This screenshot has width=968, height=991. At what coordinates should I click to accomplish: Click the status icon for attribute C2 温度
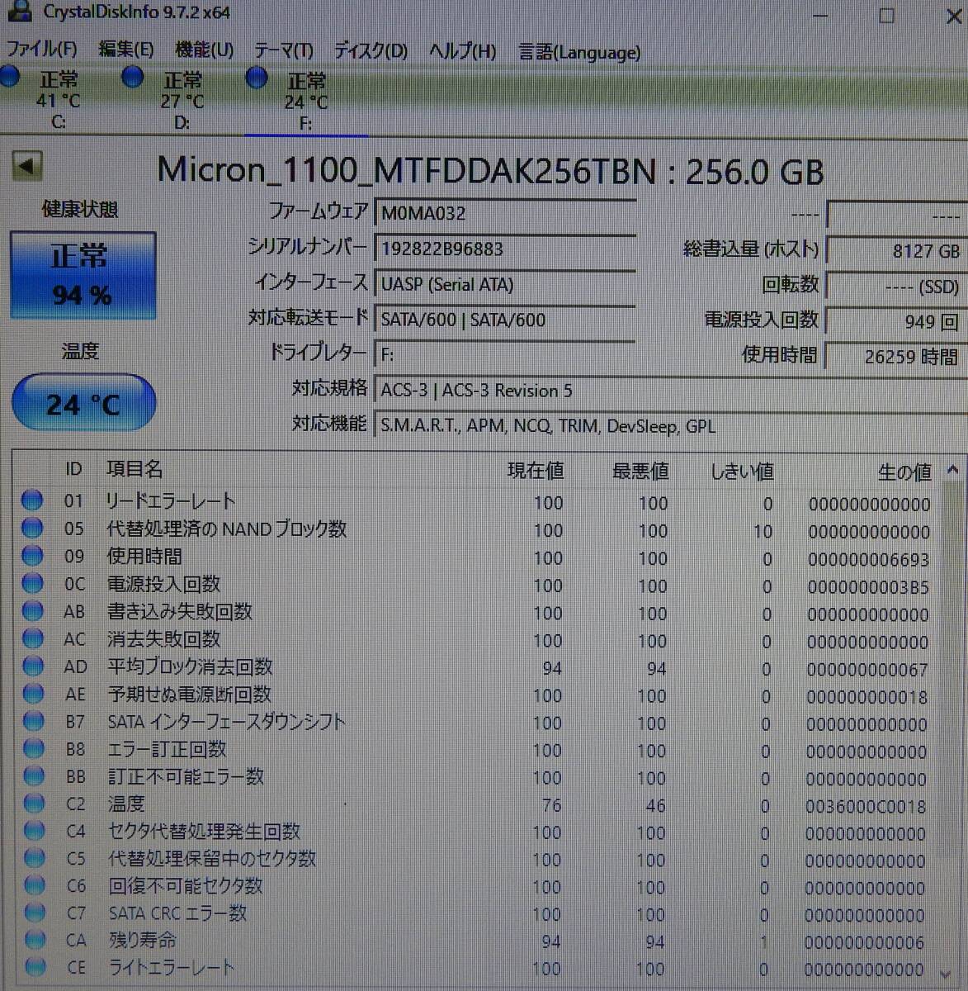tap(35, 802)
